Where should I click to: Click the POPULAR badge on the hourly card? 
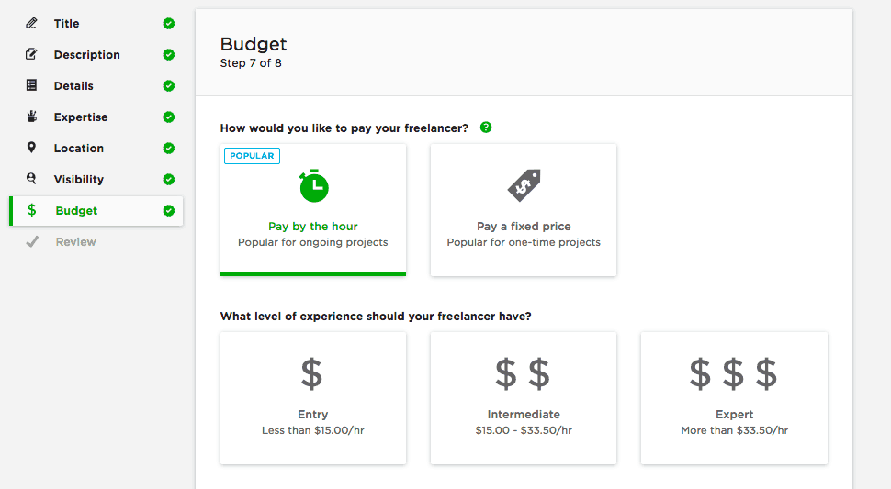pos(252,155)
